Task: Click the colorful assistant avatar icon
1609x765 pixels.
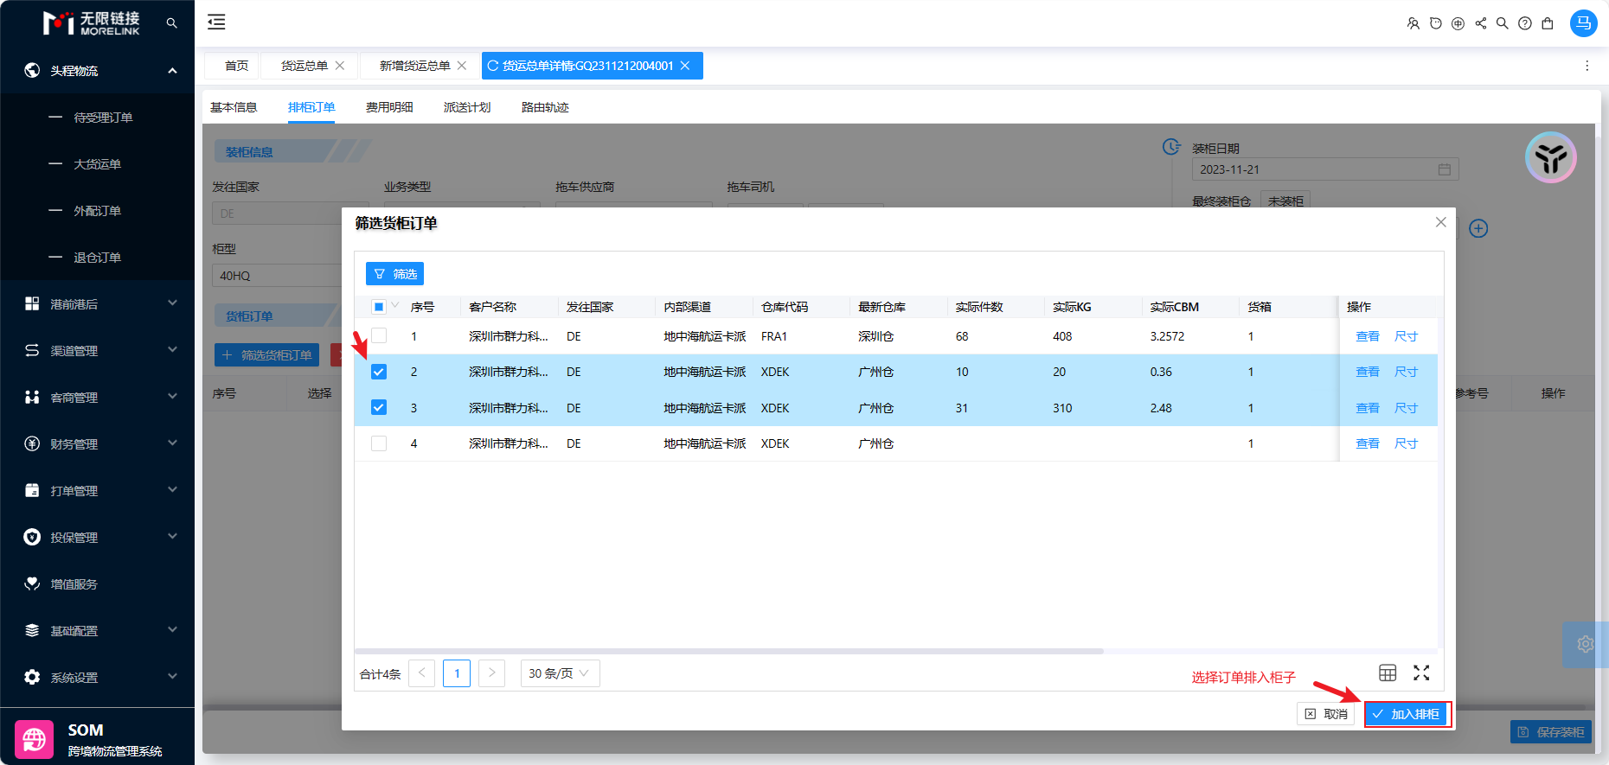Action: pos(1551,157)
